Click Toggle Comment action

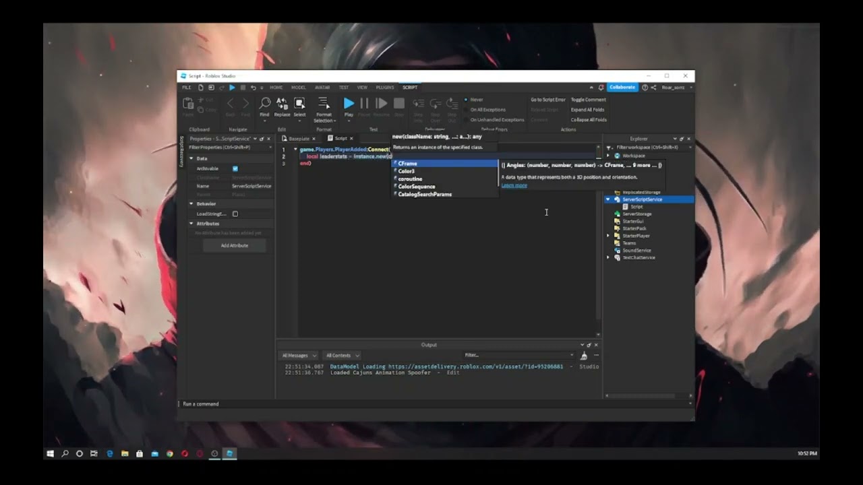point(589,100)
